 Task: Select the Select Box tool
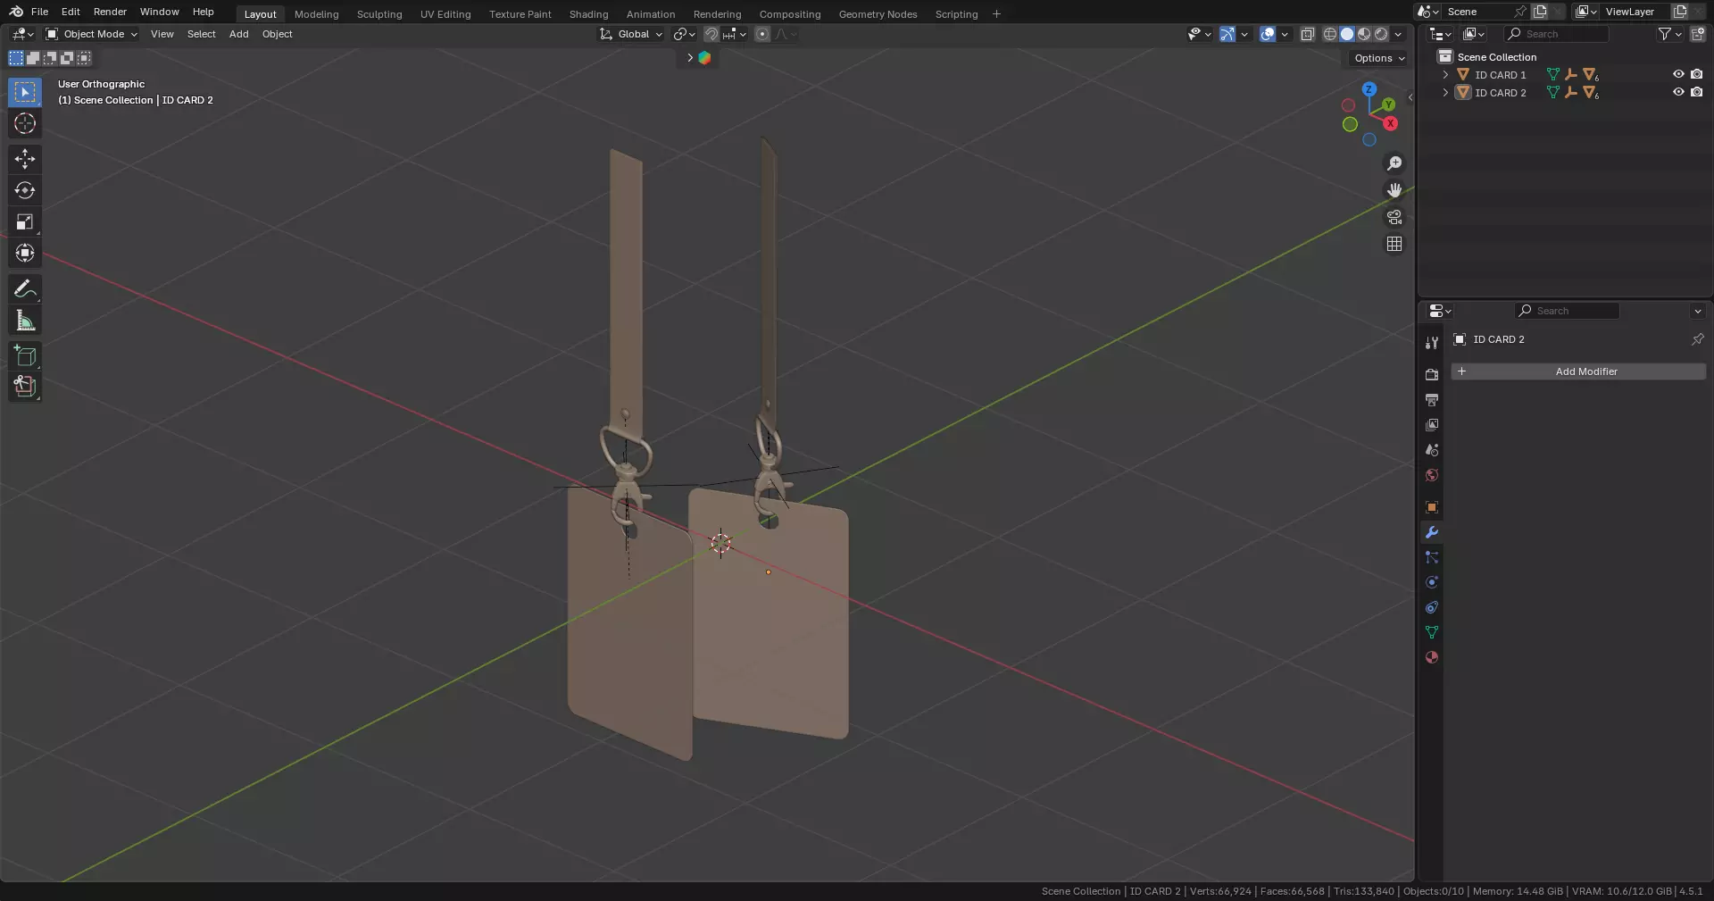click(25, 92)
